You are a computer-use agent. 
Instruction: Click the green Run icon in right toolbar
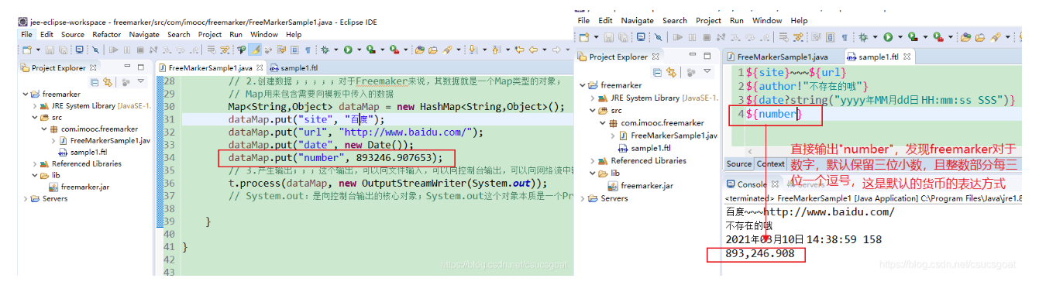click(x=888, y=37)
